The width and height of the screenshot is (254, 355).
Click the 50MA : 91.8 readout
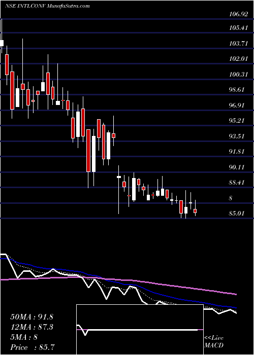(x=31, y=317)
